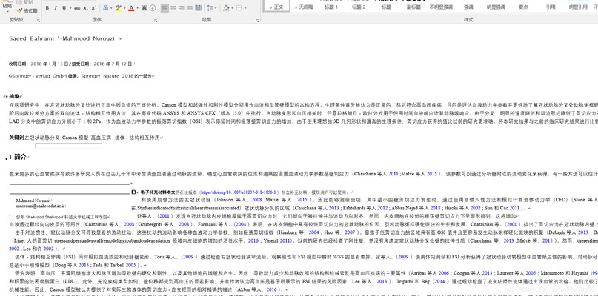Select the 标题 1 heading style
The width and height of the screenshot is (598, 296).
330,7
